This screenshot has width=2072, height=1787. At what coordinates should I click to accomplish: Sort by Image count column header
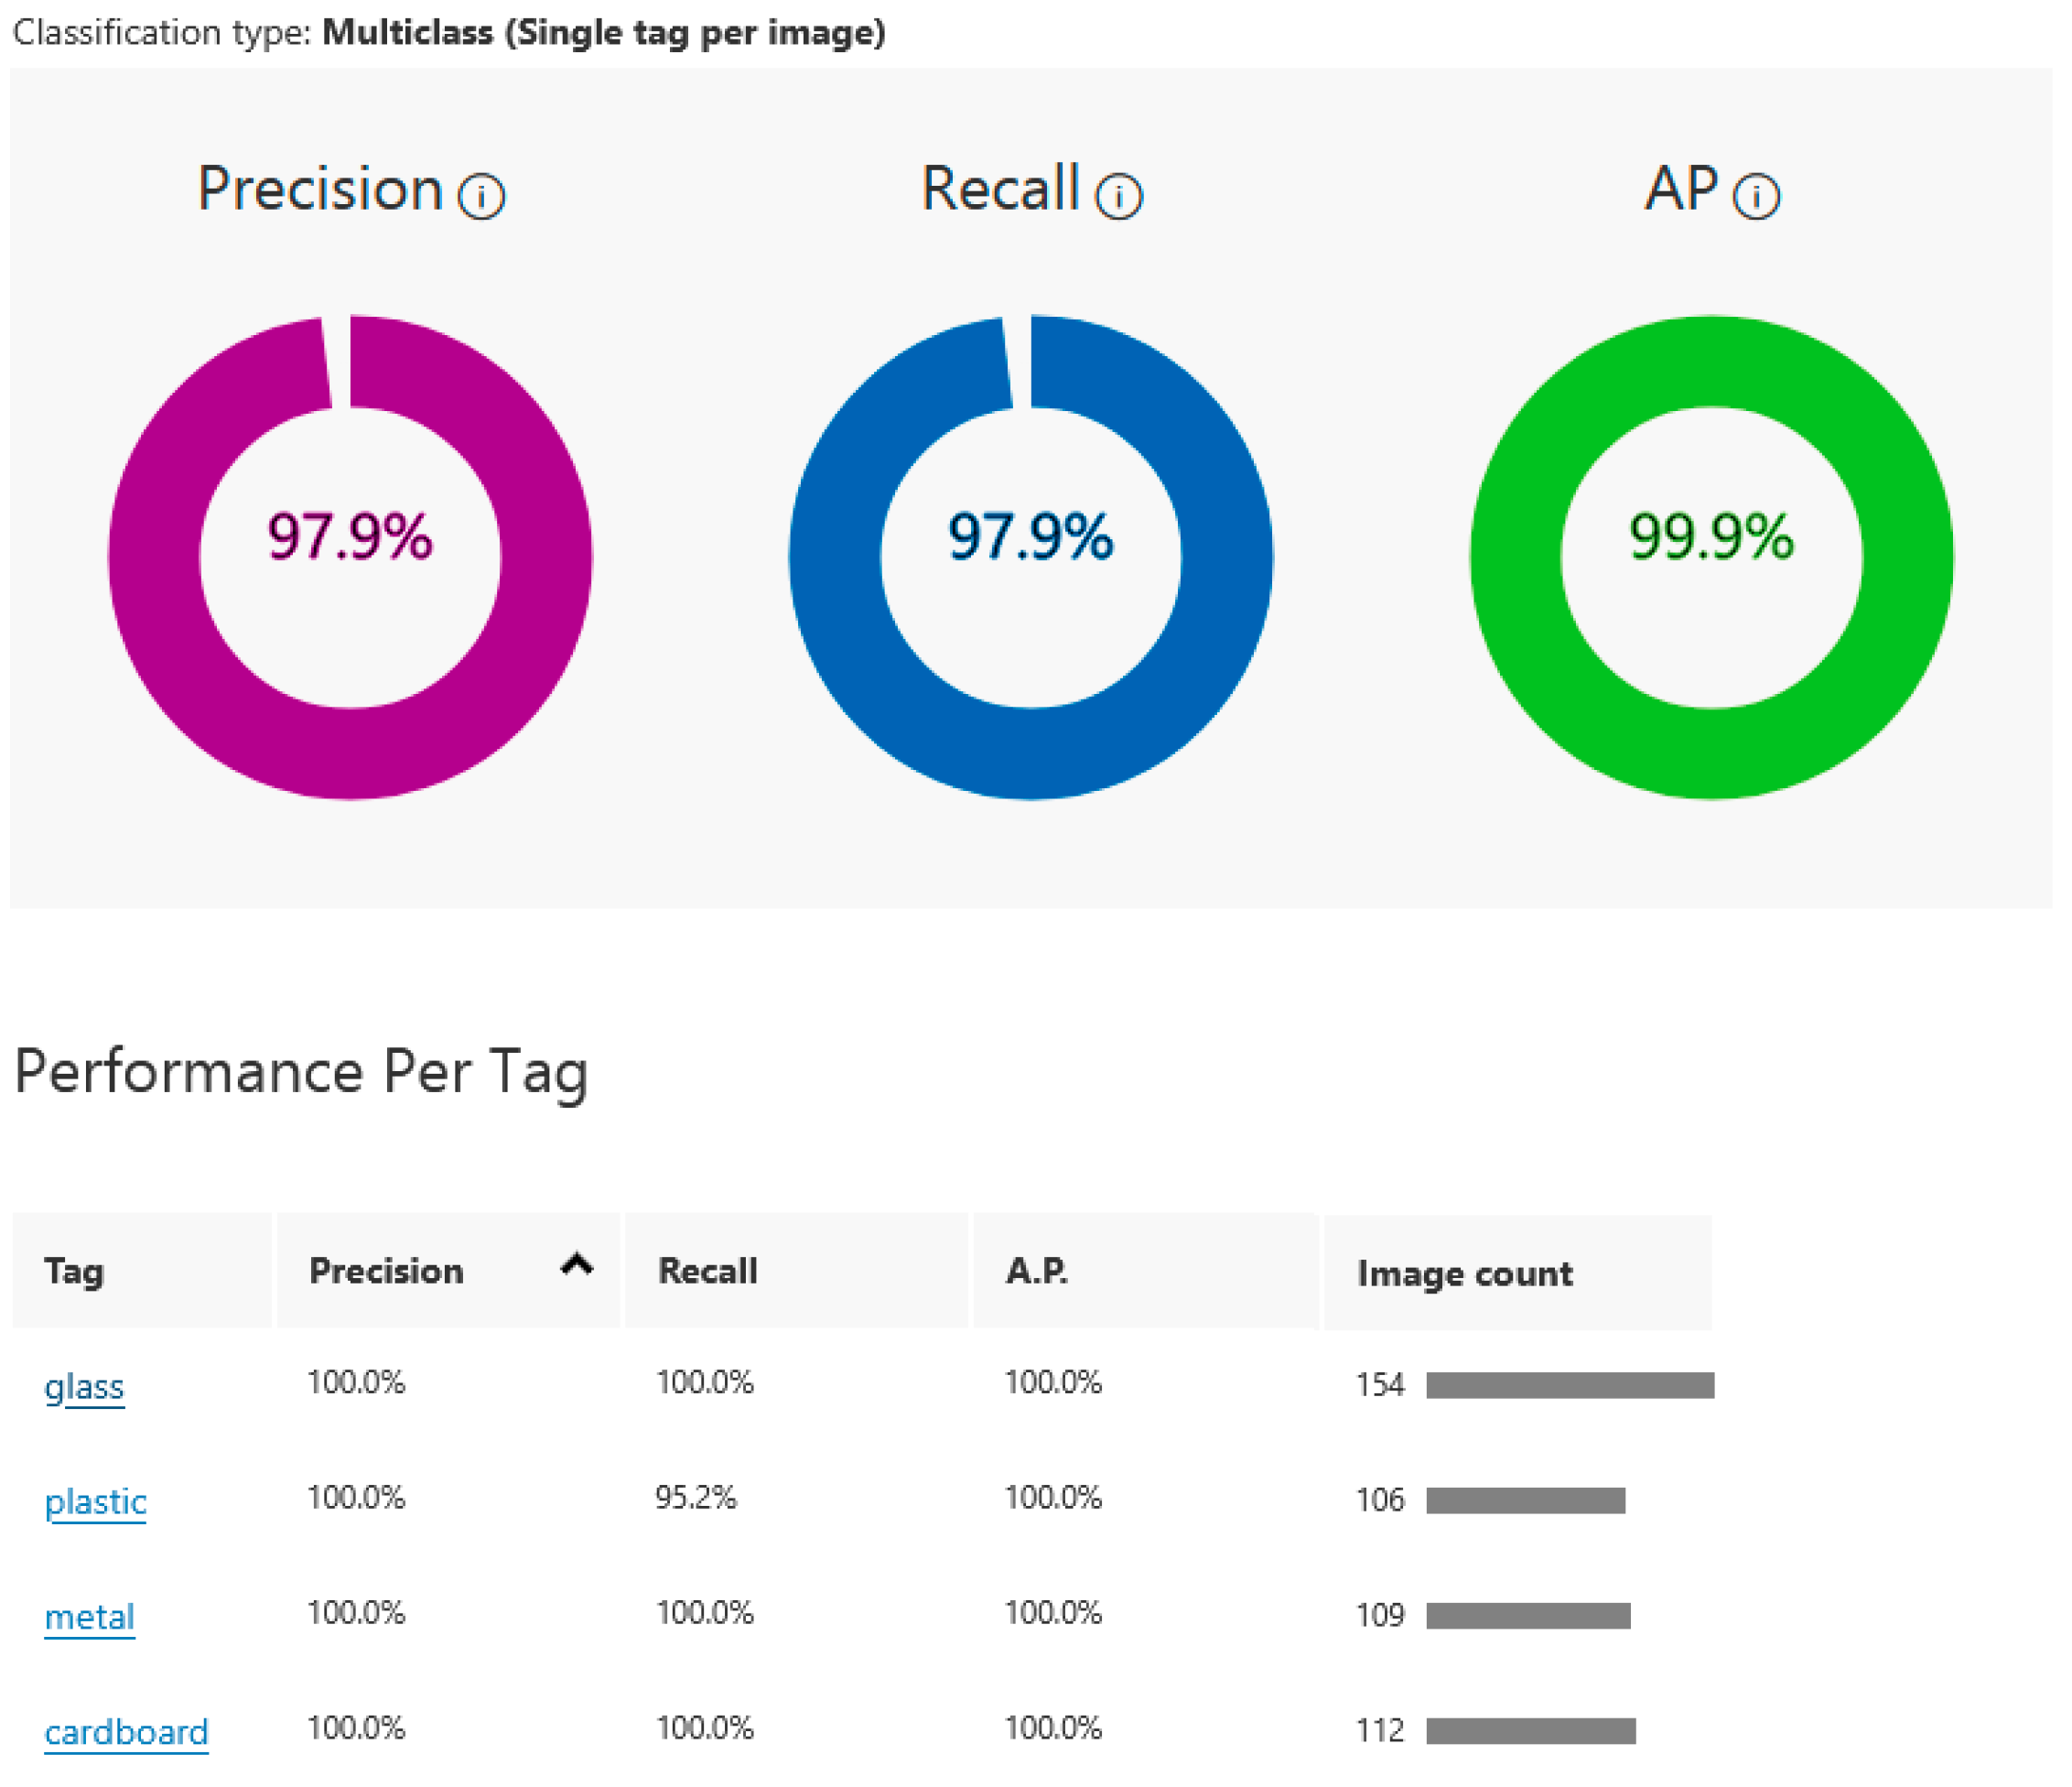click(1464, 1273)
